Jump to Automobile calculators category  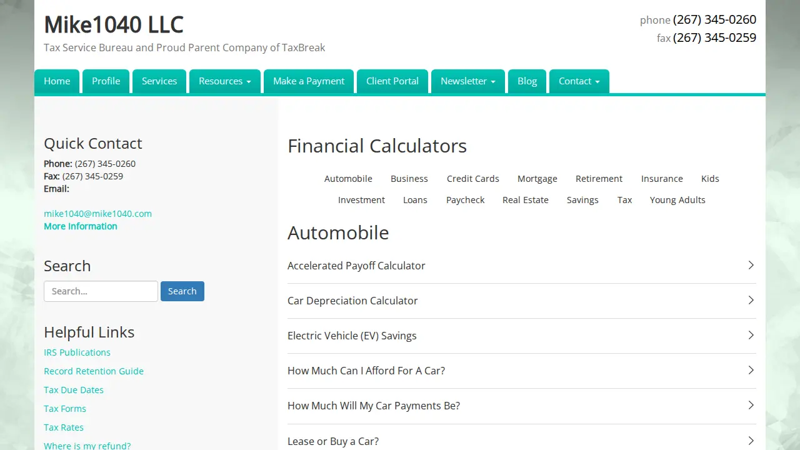[x=348, y=179]
